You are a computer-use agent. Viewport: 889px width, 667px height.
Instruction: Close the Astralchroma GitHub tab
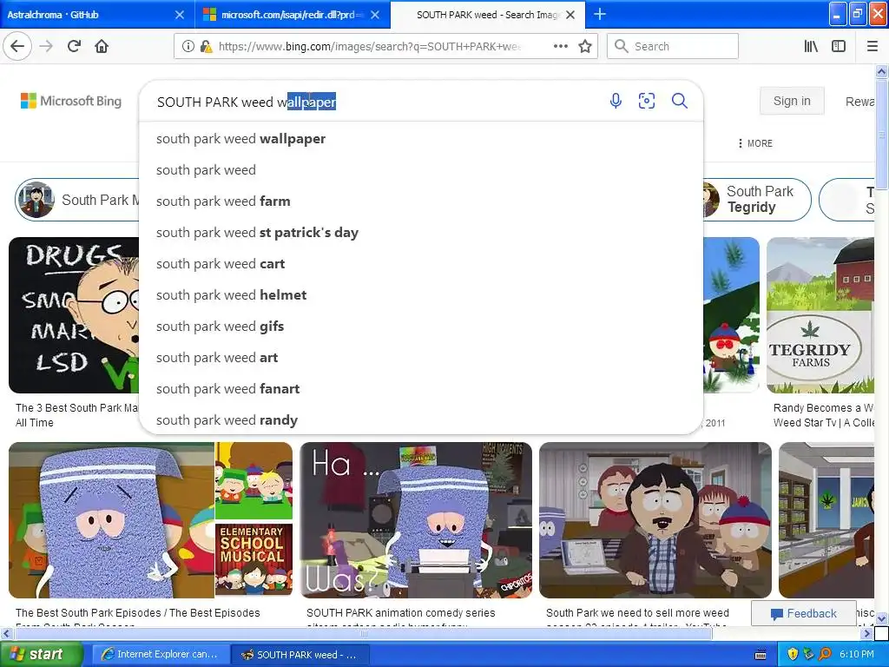pyautogui.click(x=179, y=15)
